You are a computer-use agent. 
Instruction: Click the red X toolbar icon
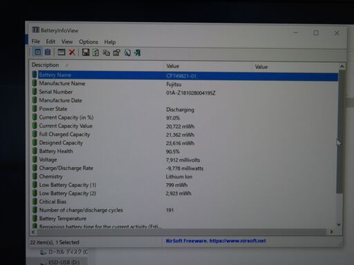coord(72,52)
